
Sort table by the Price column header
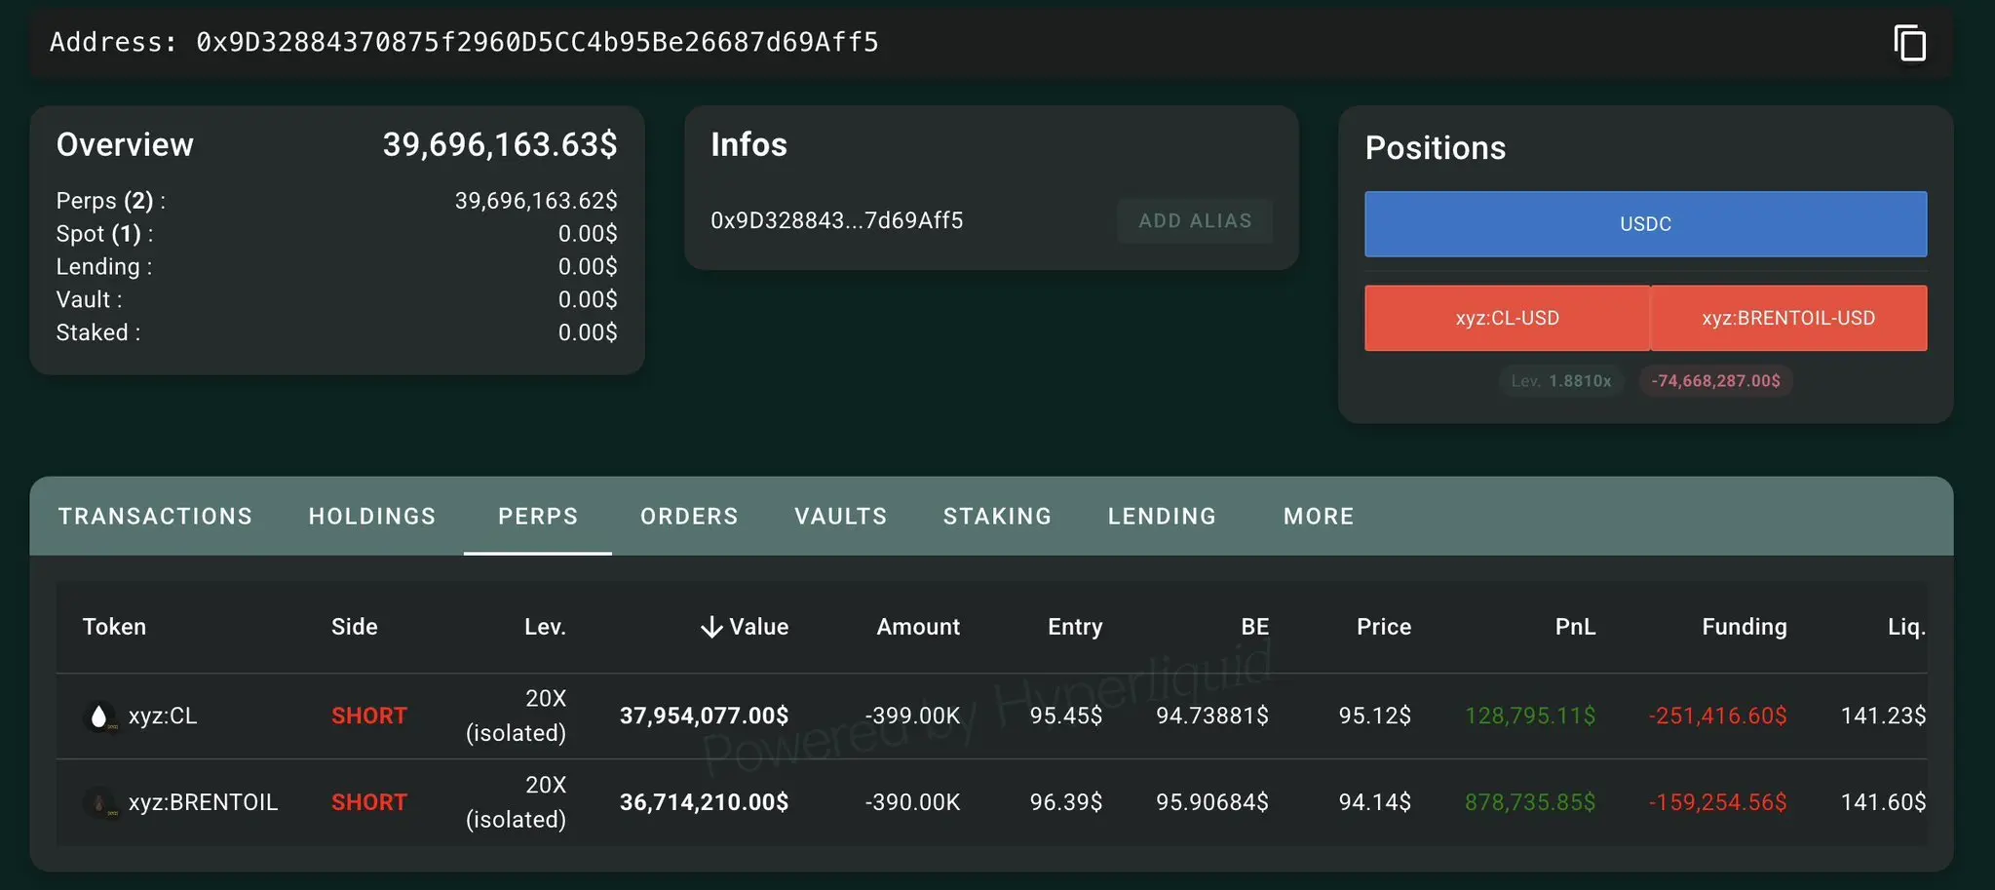pyautogui.click(x=1384, y=627)
